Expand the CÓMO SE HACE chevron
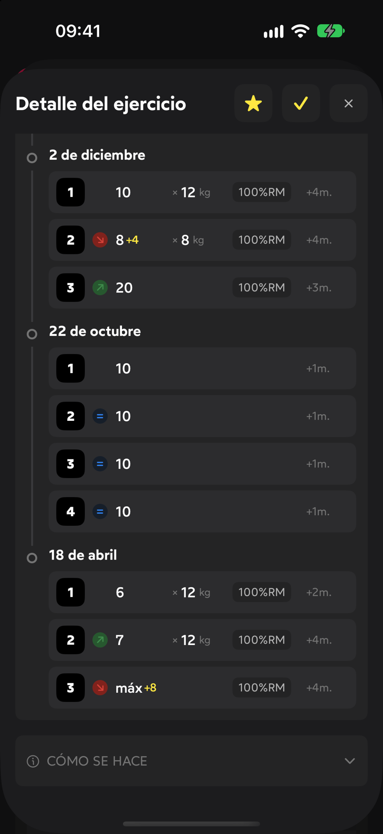 point(350,761)
